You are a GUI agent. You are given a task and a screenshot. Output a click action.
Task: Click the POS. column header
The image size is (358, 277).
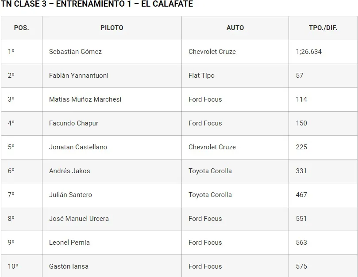point(21,28)
